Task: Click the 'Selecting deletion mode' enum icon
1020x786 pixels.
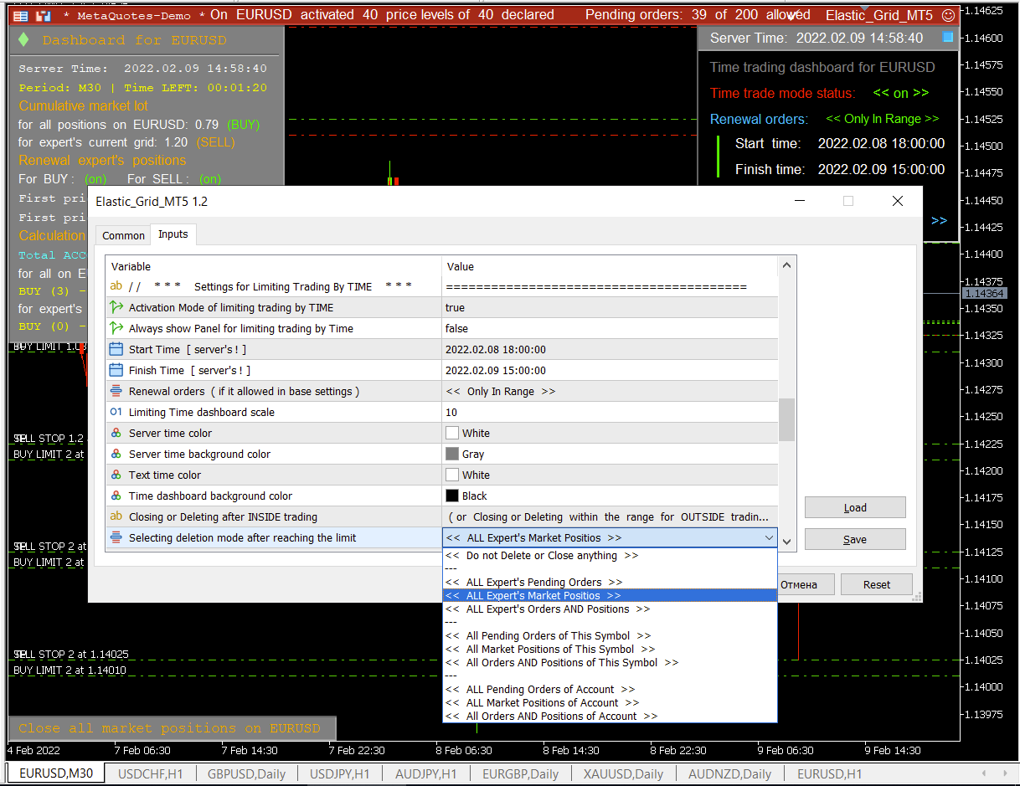Action: point(116,538)
